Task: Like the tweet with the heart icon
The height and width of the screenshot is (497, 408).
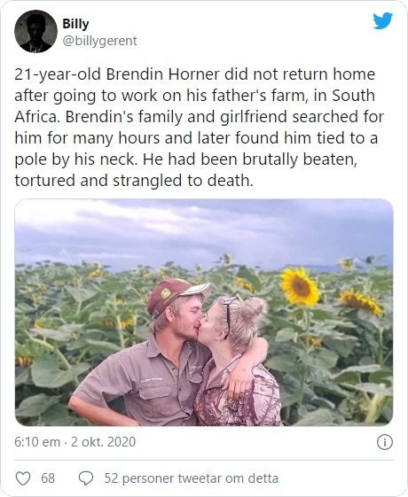Action: (x=23, y=478)
